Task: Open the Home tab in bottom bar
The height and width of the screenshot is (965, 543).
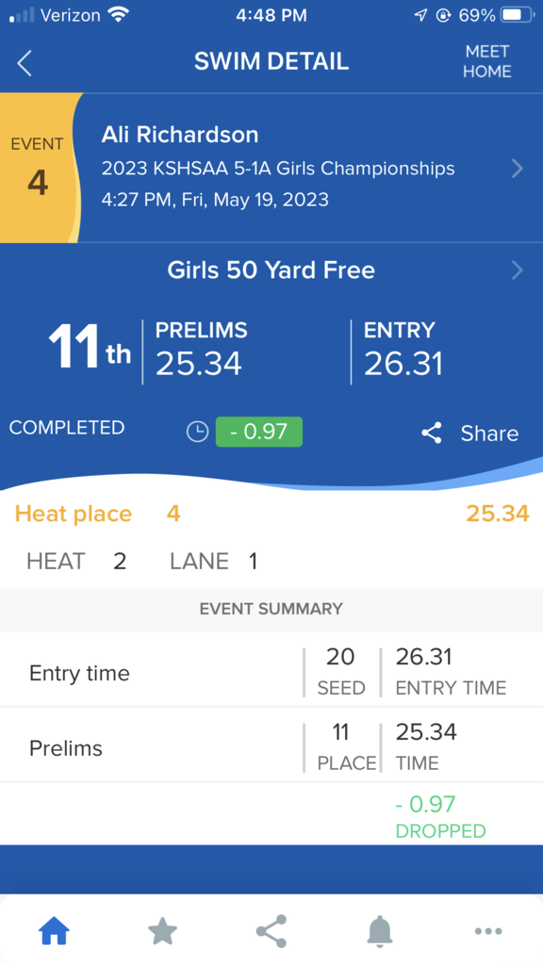Action: pos(54,930)
